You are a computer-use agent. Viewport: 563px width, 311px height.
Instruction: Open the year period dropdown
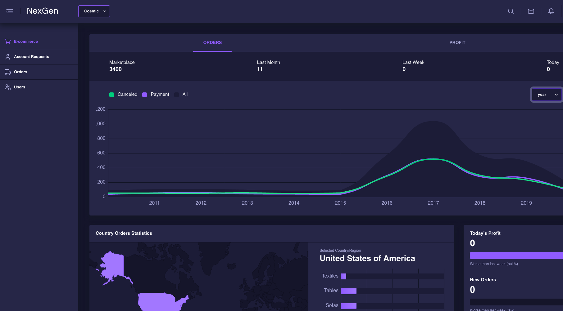point(547,95)
